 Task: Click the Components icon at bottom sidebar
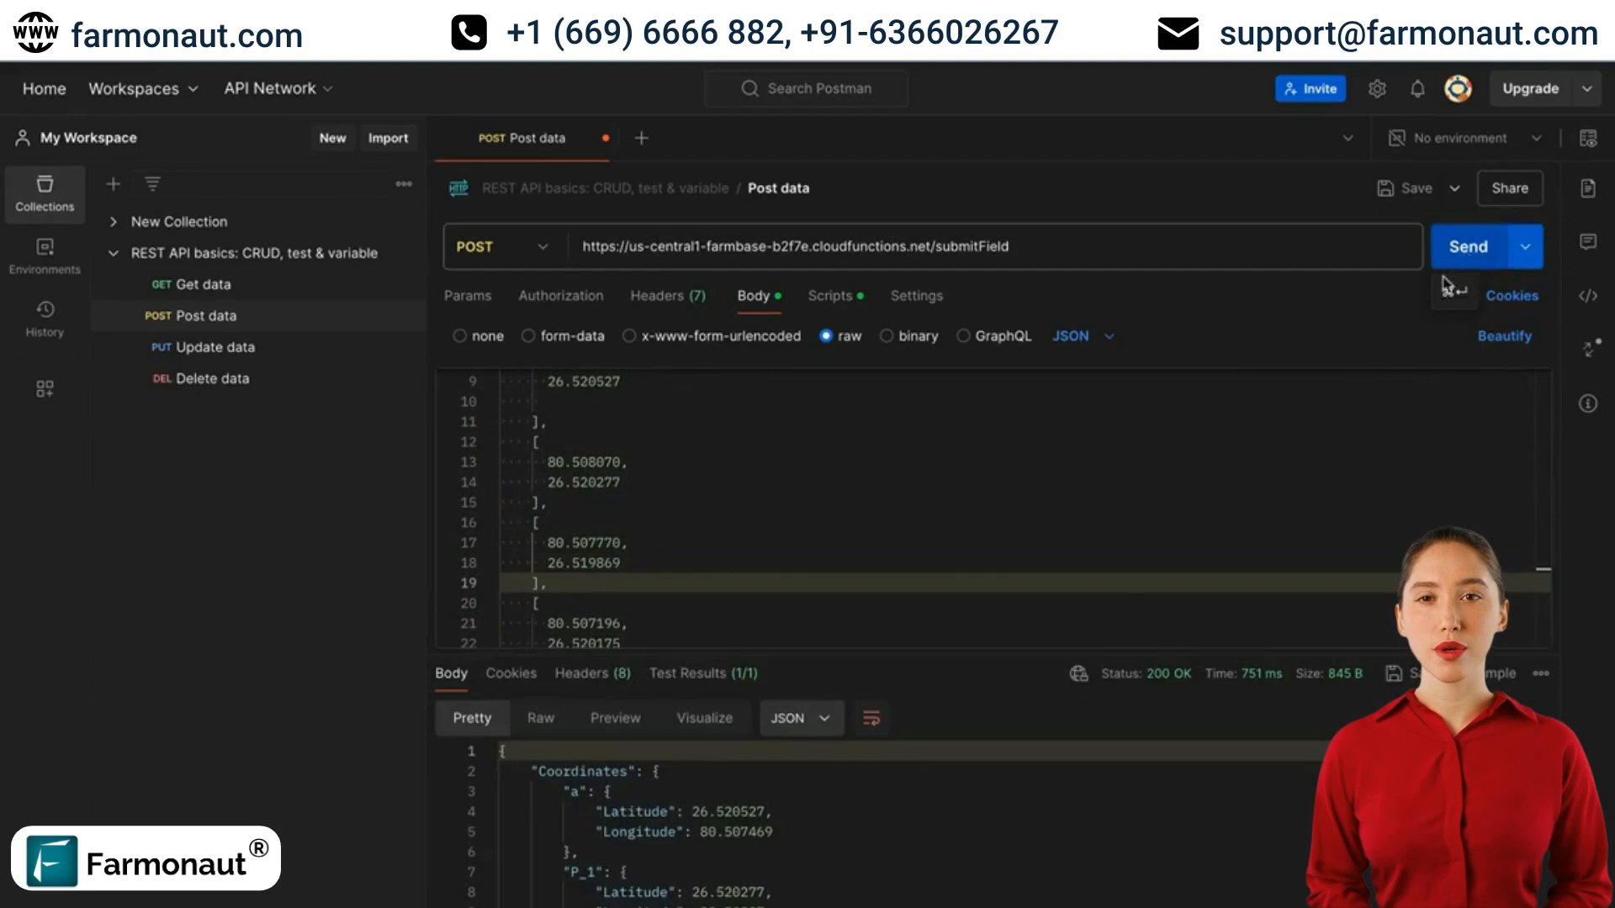click(x=45, y=389)
